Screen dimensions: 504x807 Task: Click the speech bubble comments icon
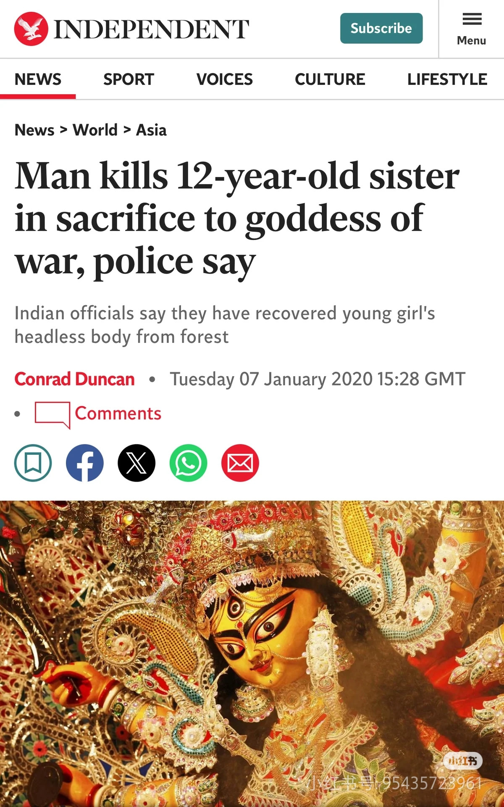pyautogui.click(x=52, y=415)
